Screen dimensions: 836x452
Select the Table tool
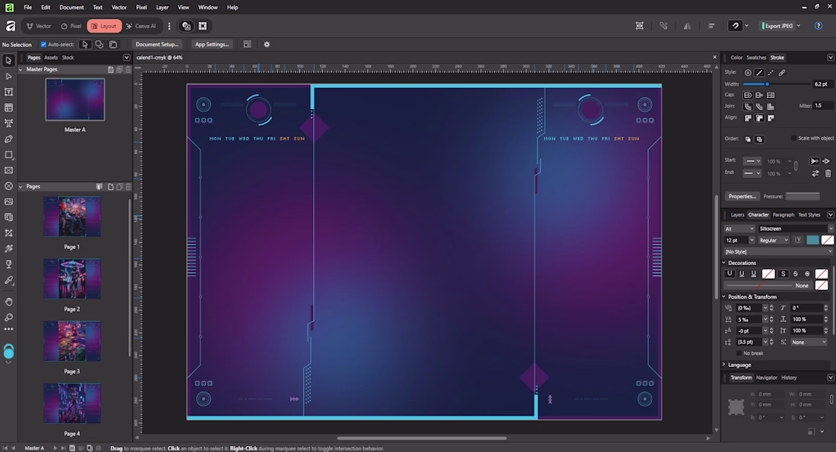pyautogui.click(x=8, y=108)
